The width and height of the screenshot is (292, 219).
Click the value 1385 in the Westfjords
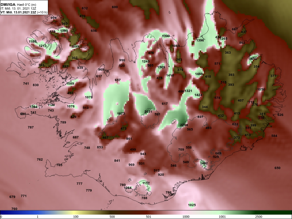[64, 31]
